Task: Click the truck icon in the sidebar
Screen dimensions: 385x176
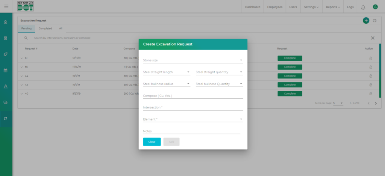Action: point(6,102)
